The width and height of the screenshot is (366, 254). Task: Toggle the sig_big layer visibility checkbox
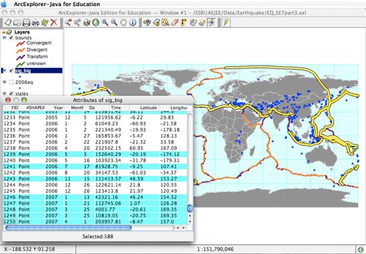(x=11, y=71)
